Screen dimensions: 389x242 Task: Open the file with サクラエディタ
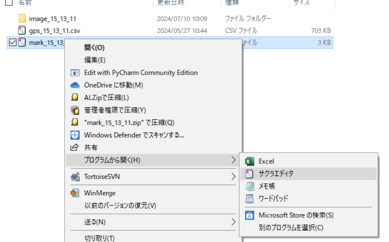276,174
